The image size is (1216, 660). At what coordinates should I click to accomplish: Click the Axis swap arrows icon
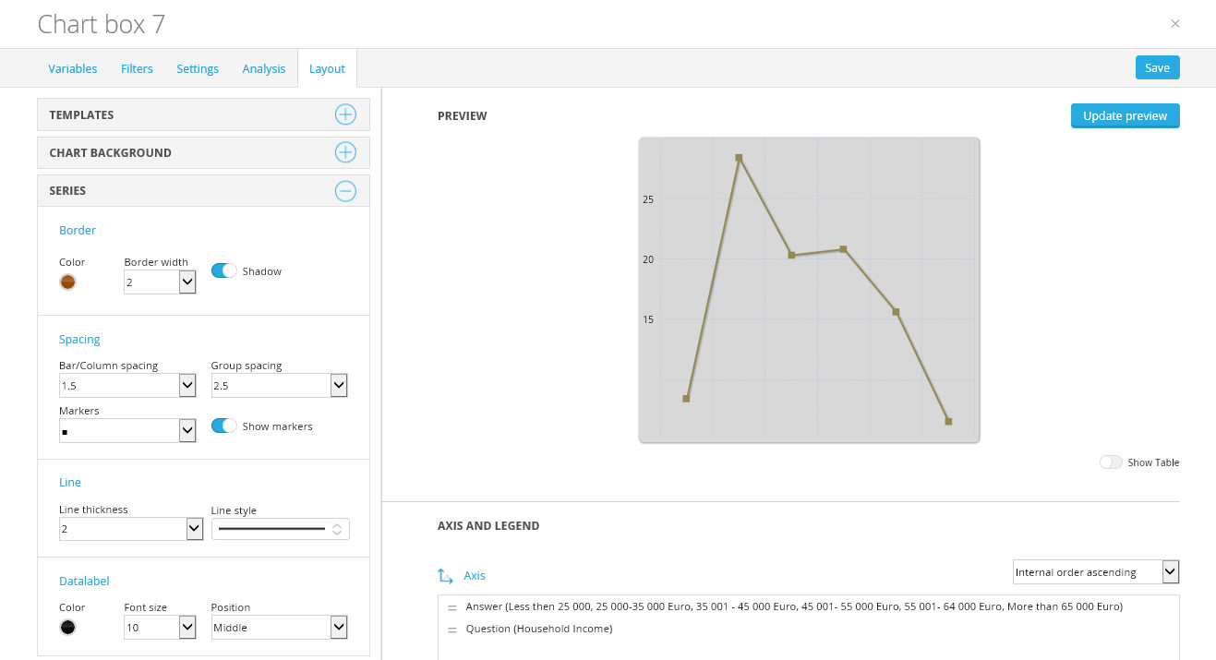pos(445,576)
